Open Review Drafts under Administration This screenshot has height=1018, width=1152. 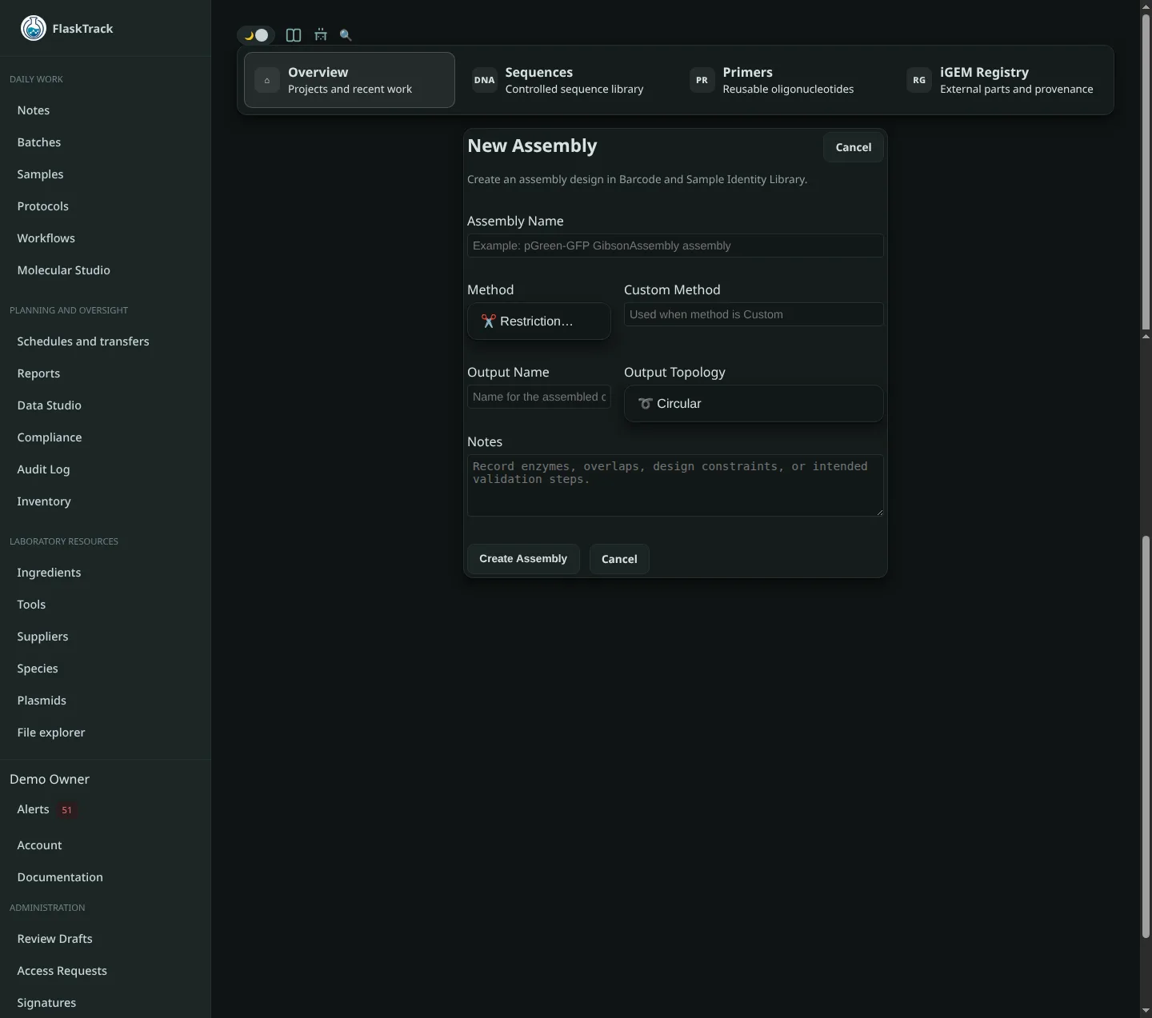(54, 939)
